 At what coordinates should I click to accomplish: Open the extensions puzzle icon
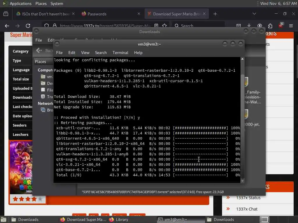click(x=270, y=26)
